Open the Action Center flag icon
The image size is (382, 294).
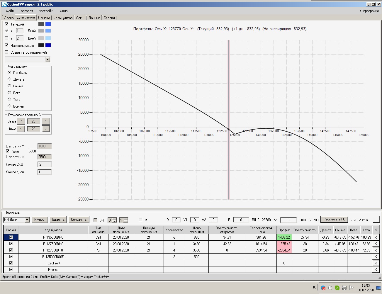tap(351, 288)
